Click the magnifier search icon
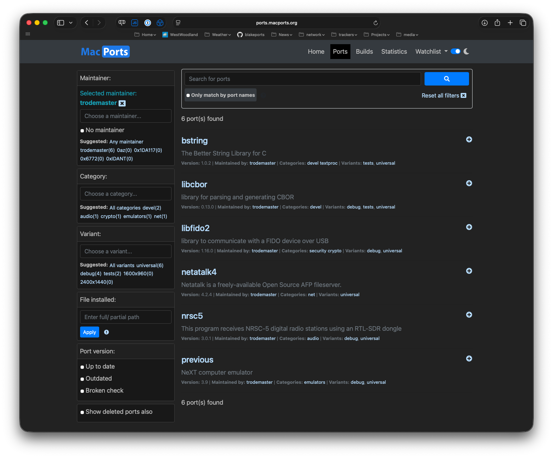Viewport: 553px width, 458px height. tap(446, 78)
